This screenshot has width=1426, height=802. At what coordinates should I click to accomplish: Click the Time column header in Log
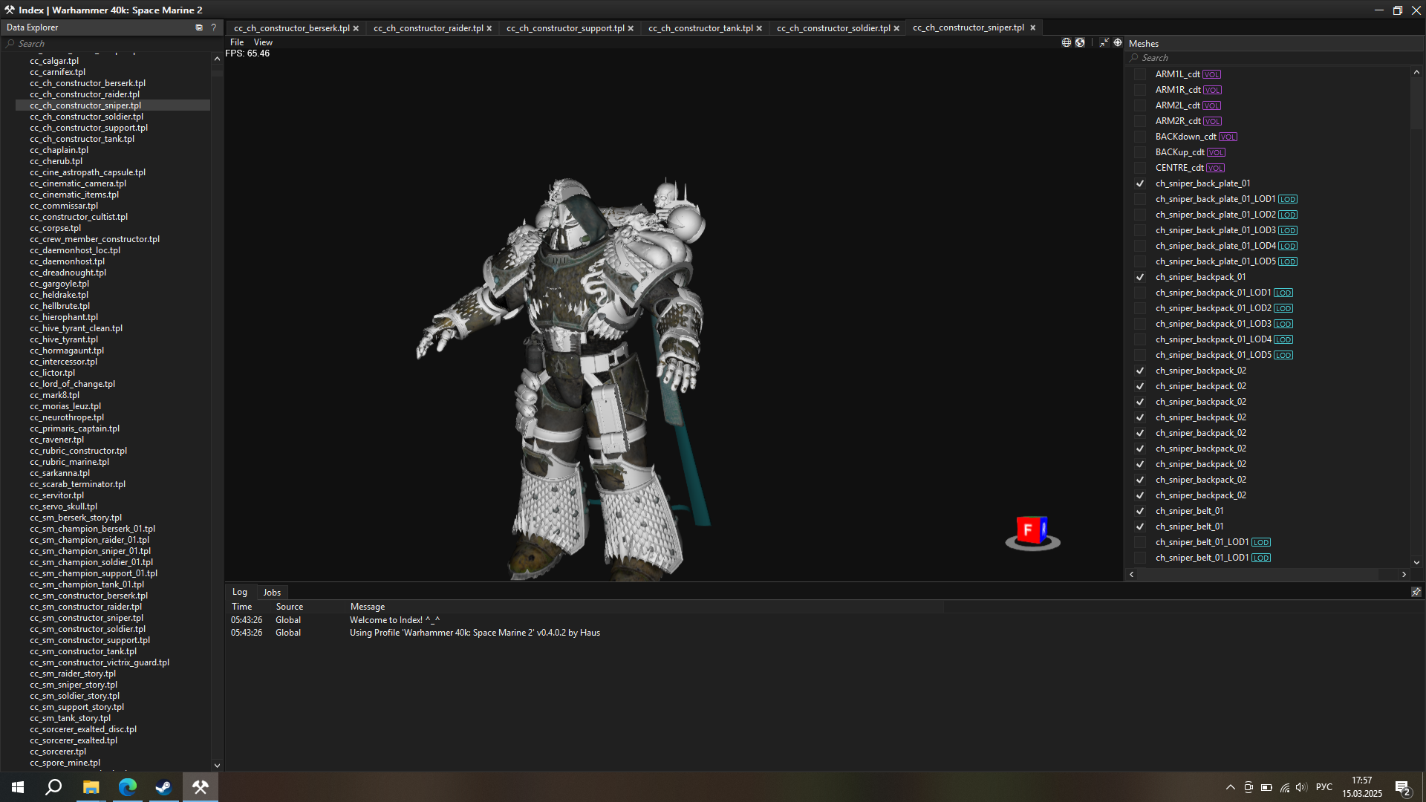242,607
